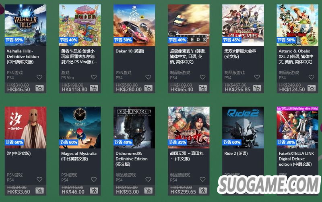
Task: Favorite Dishonored using the heart icon
Action: point(148,179)
